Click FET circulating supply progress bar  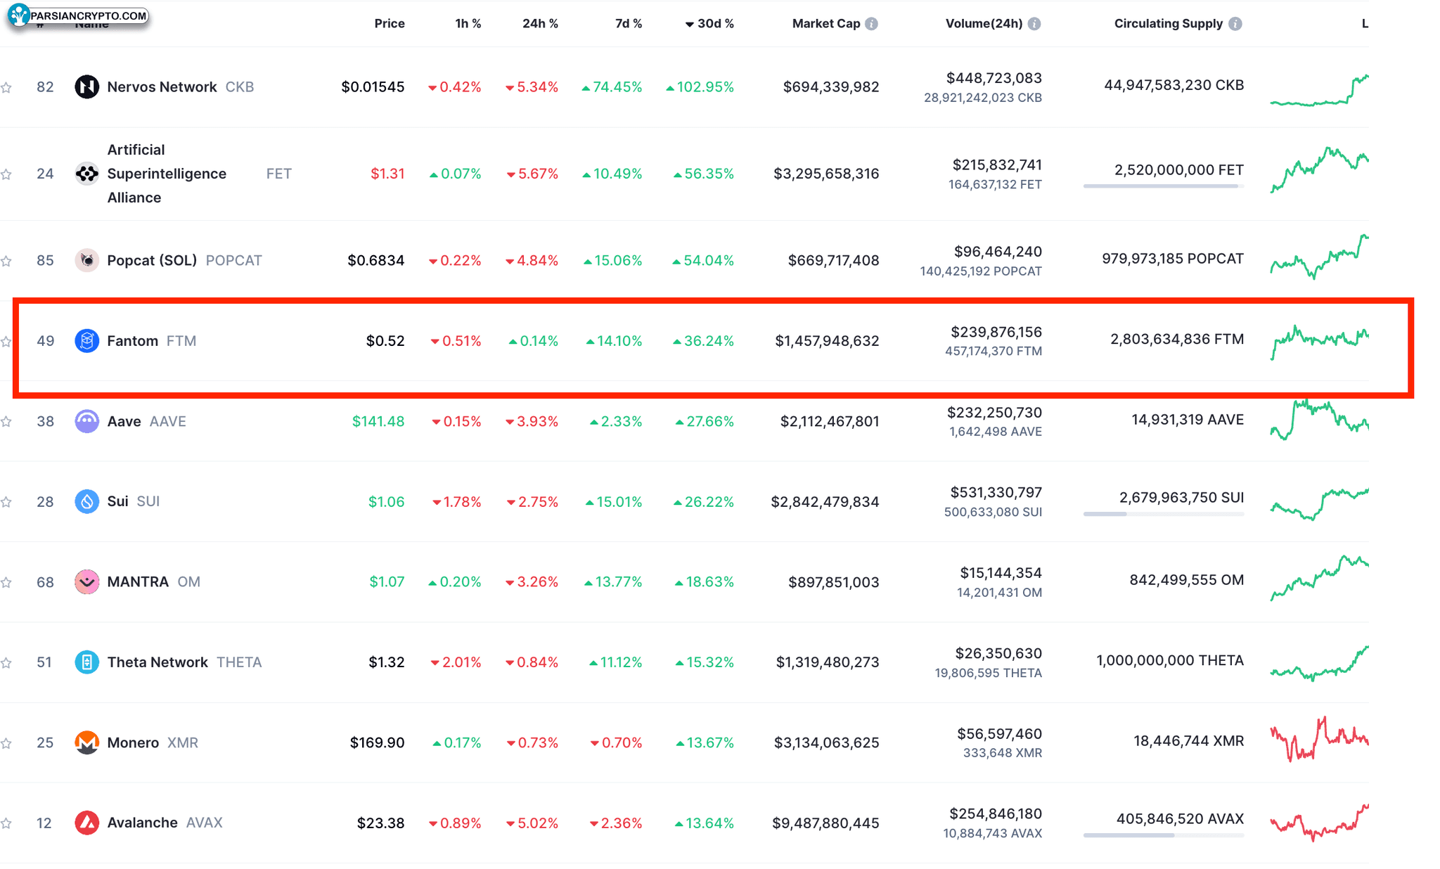[1163, 186]
